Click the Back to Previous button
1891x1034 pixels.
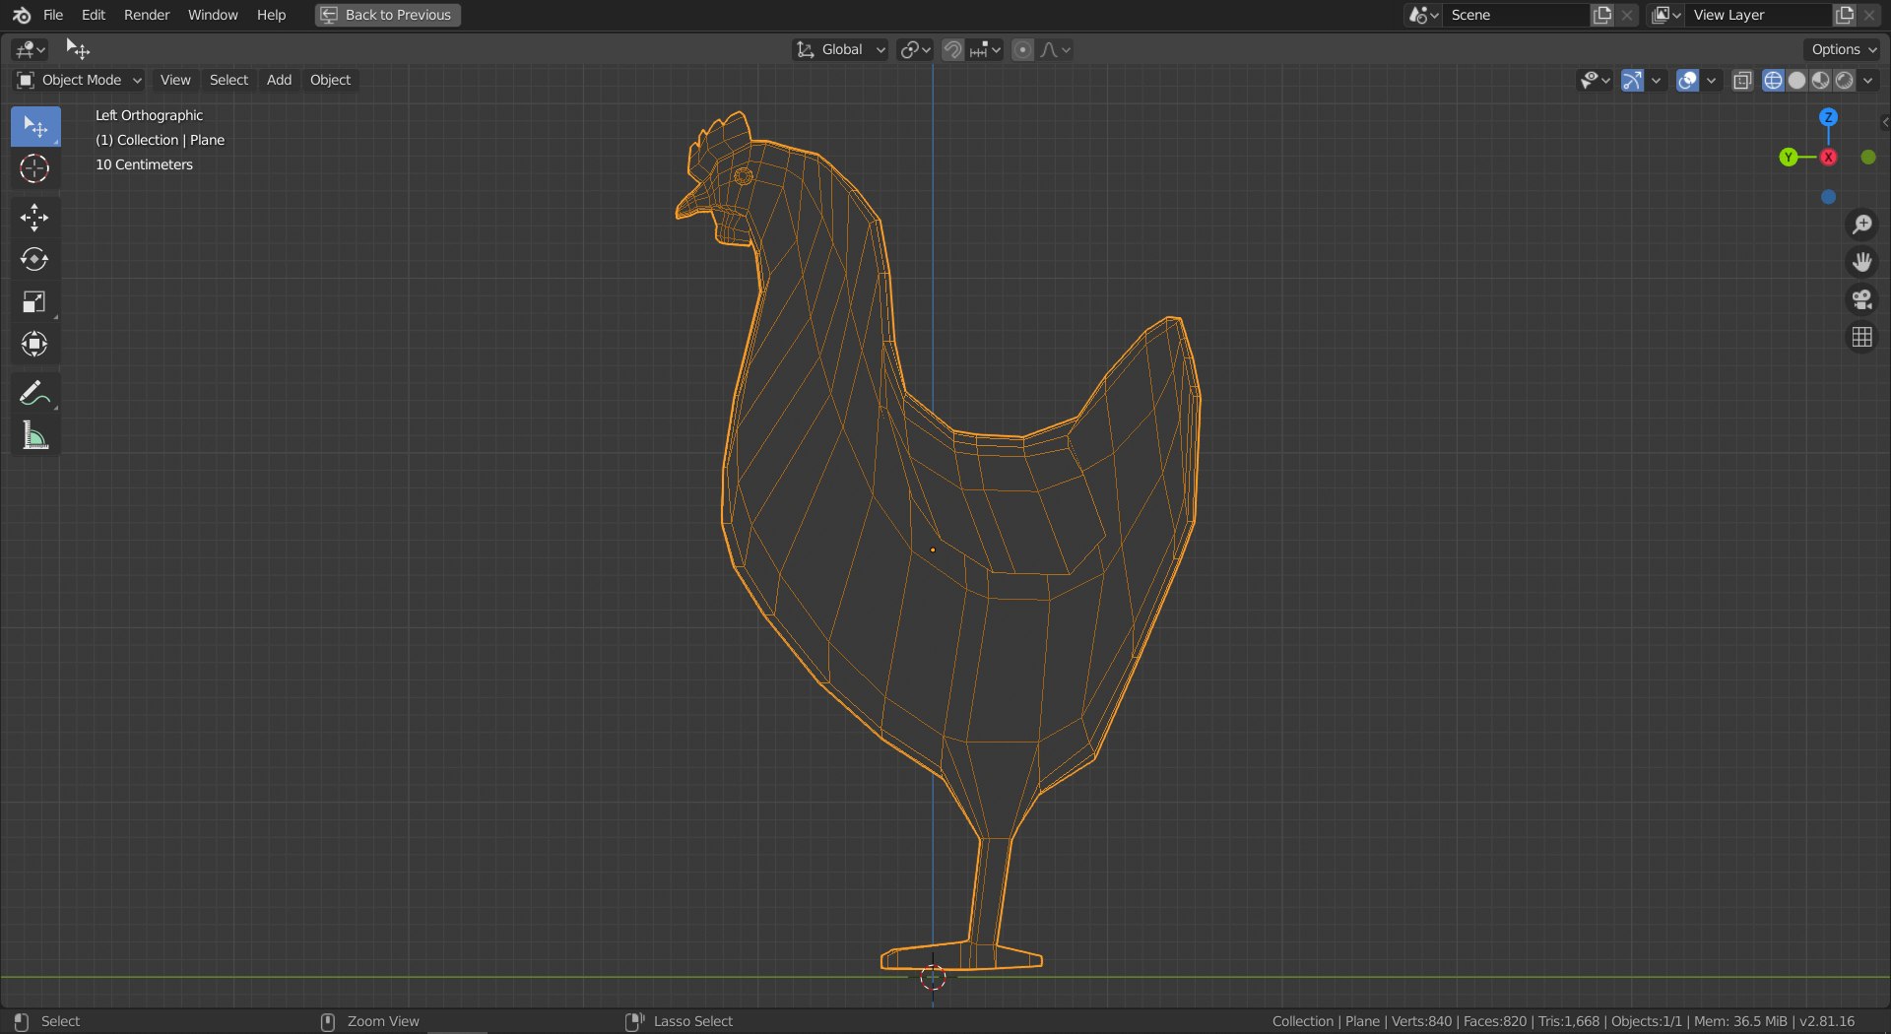point(388,15)
